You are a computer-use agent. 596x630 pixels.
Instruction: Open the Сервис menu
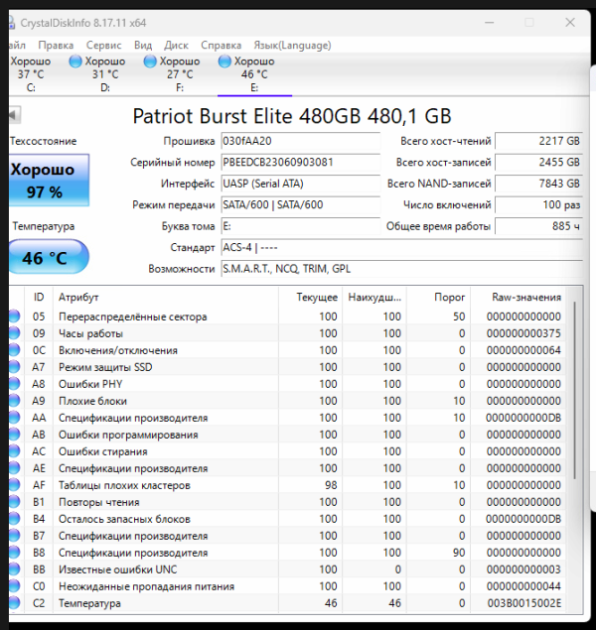click(104, 45)
